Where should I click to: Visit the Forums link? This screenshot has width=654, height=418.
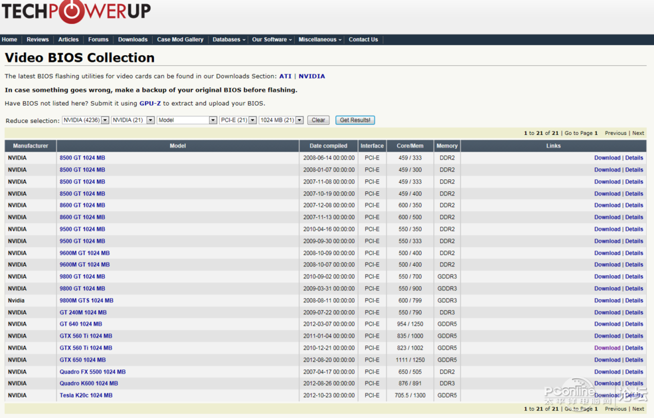(98, 40)
